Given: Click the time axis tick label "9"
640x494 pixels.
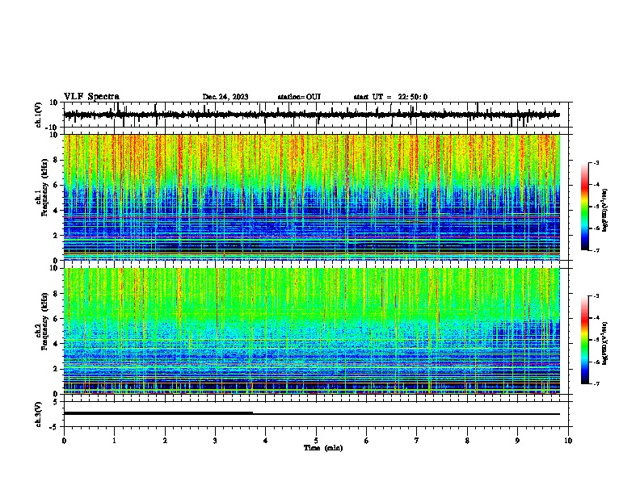Looking at the screenshot, I should [x=517, y=441].
